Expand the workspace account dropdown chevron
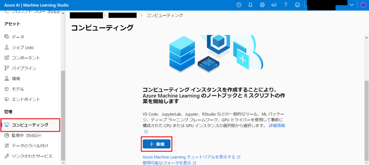The image size is (369, 165). [x=352, y=5]
